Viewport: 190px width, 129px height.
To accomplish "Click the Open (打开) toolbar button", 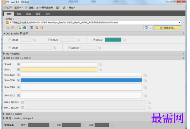I will [8, 8].
